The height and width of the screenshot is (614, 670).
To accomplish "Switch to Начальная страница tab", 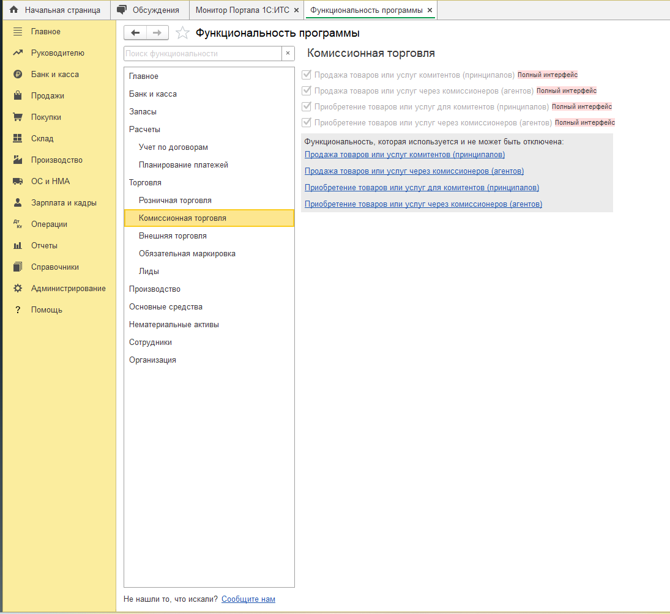I will (56, 10).
